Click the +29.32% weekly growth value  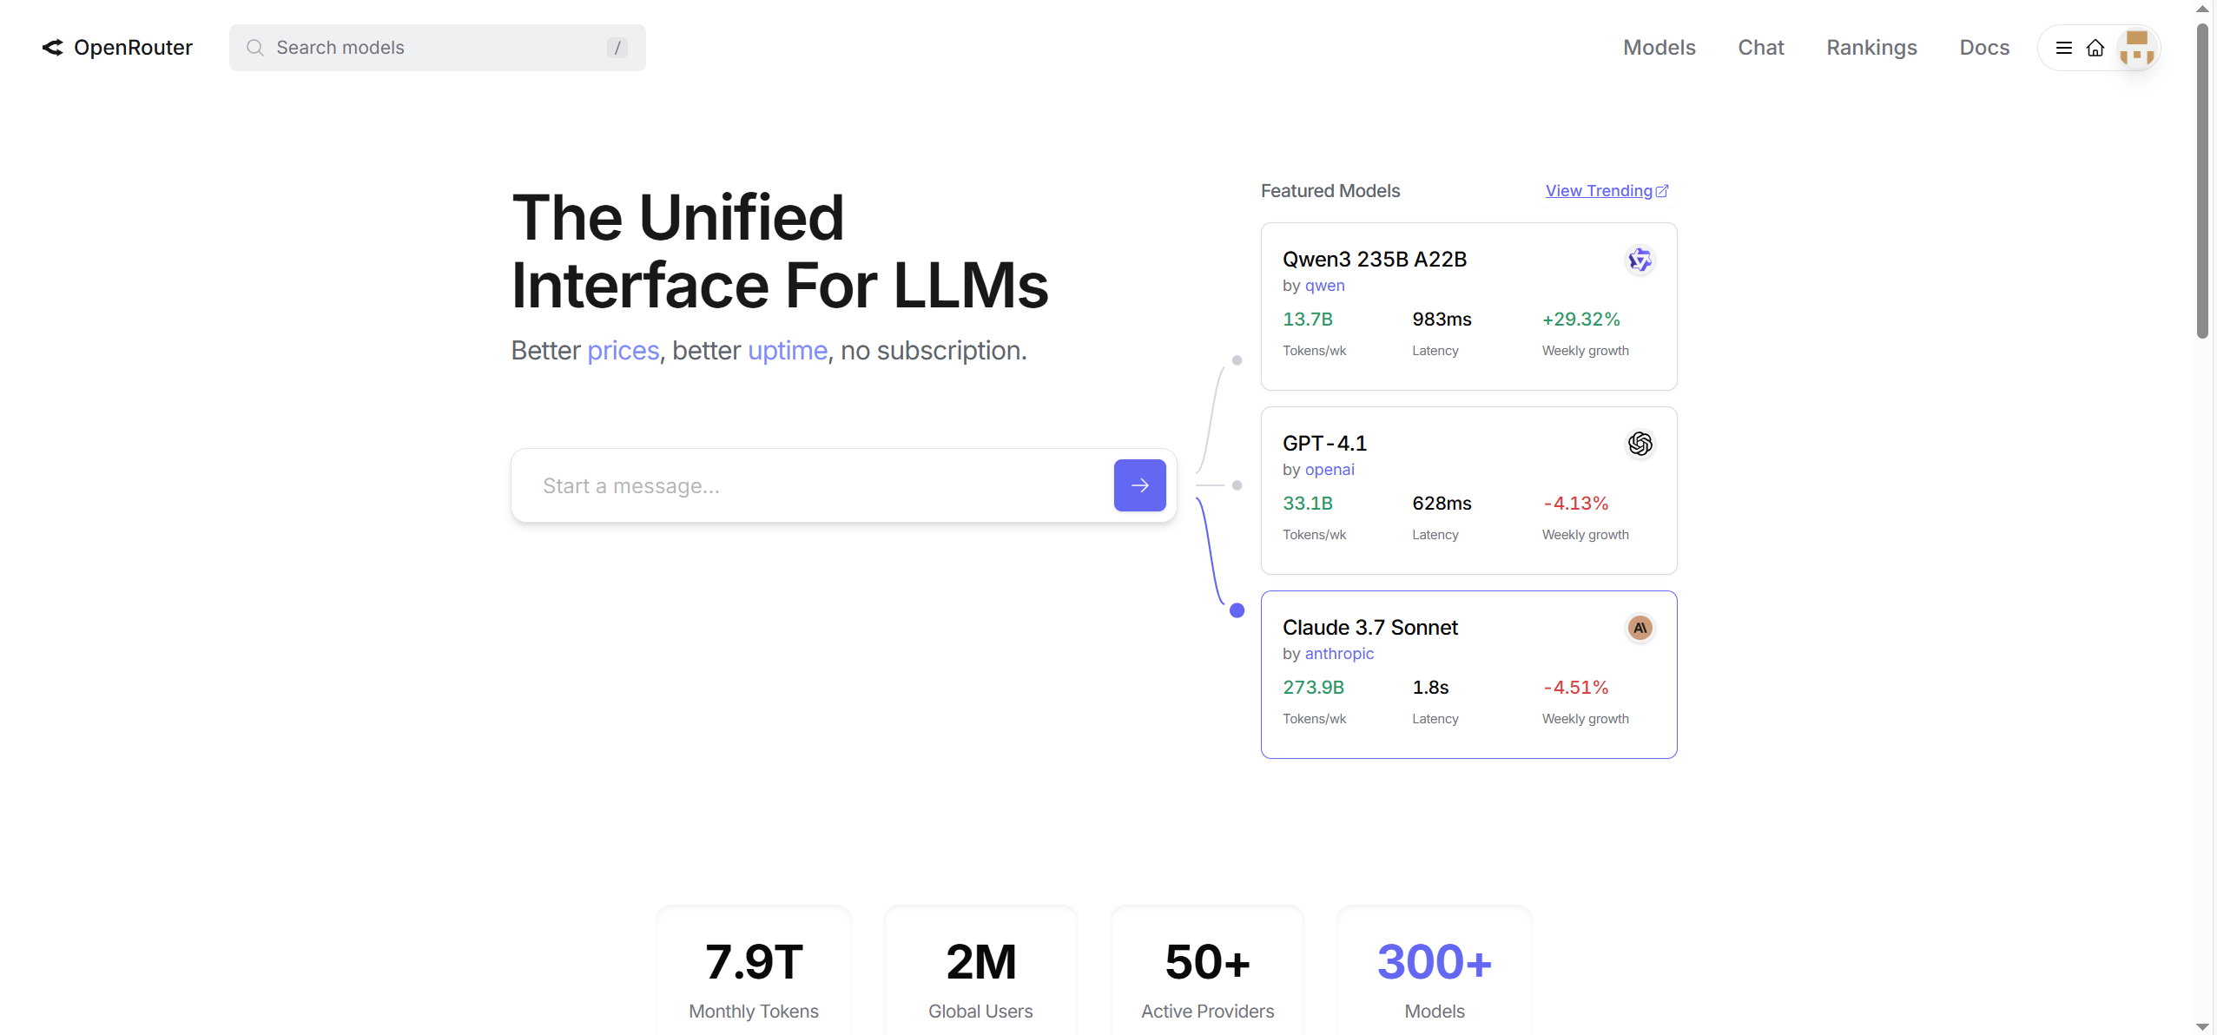[x=1580, y=320]
